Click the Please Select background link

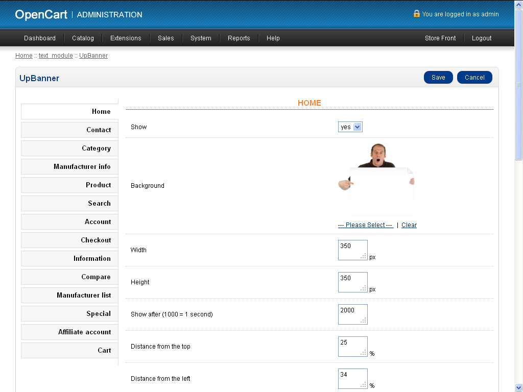(366, 225)
